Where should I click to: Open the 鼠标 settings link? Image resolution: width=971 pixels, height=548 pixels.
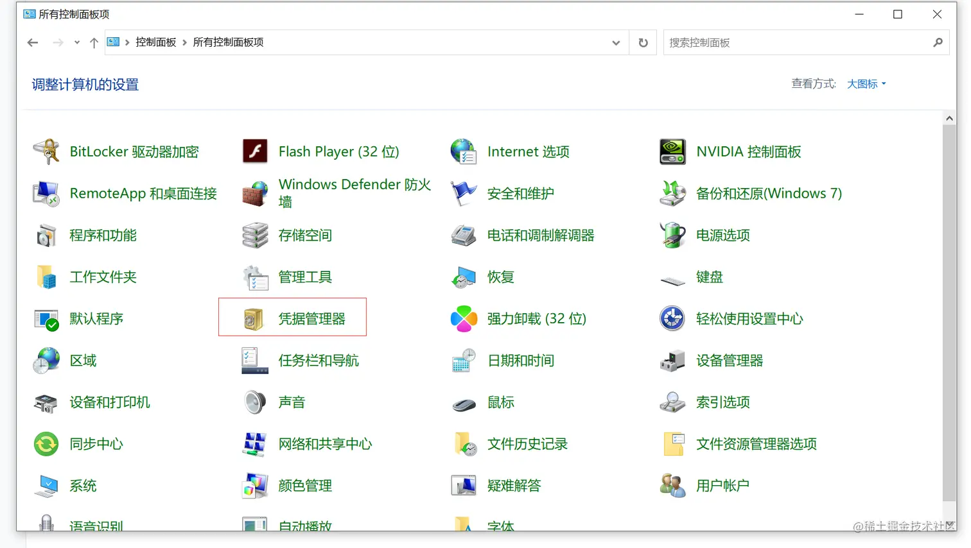pyautogui.click(x=501, y=402)
